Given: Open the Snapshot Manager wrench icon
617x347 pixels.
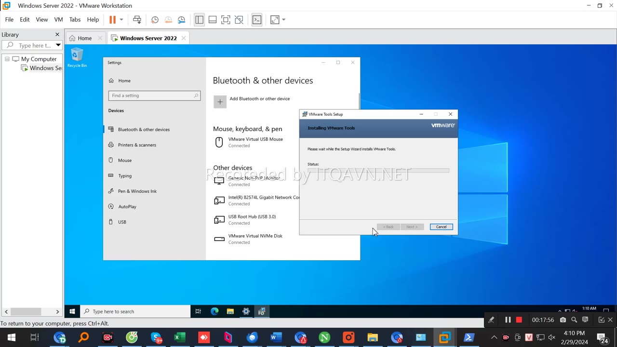Looking at the screenshot, I should click(x=181, y=20).
